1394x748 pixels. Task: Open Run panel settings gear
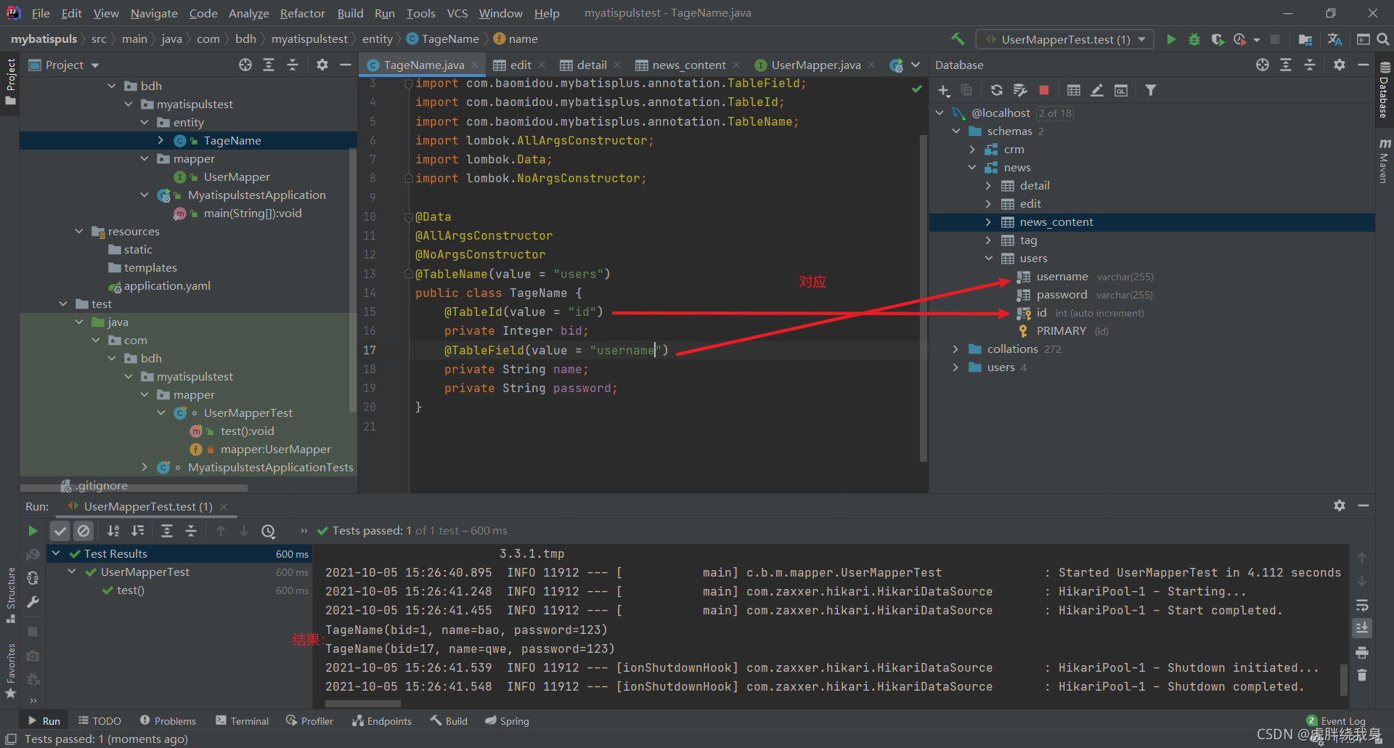click(1340, 505)
